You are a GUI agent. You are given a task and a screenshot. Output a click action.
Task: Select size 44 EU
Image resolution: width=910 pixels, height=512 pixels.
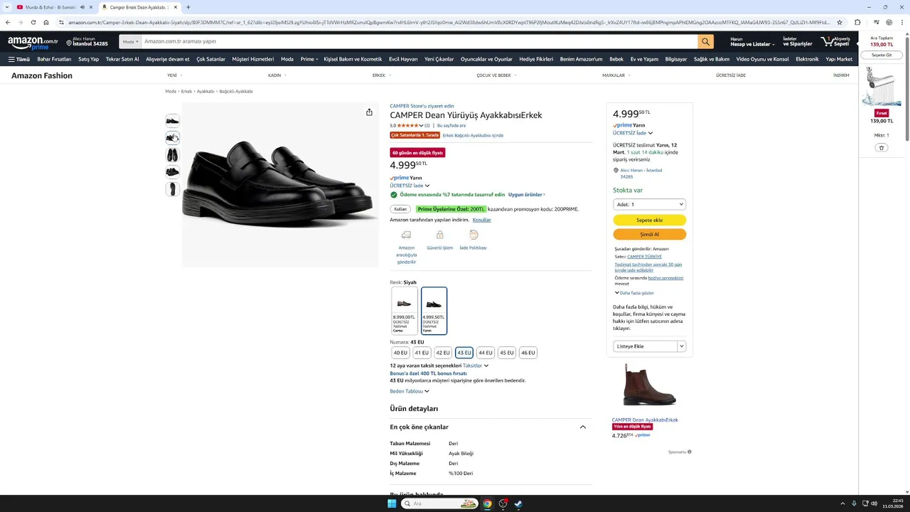tap(486, 353)
